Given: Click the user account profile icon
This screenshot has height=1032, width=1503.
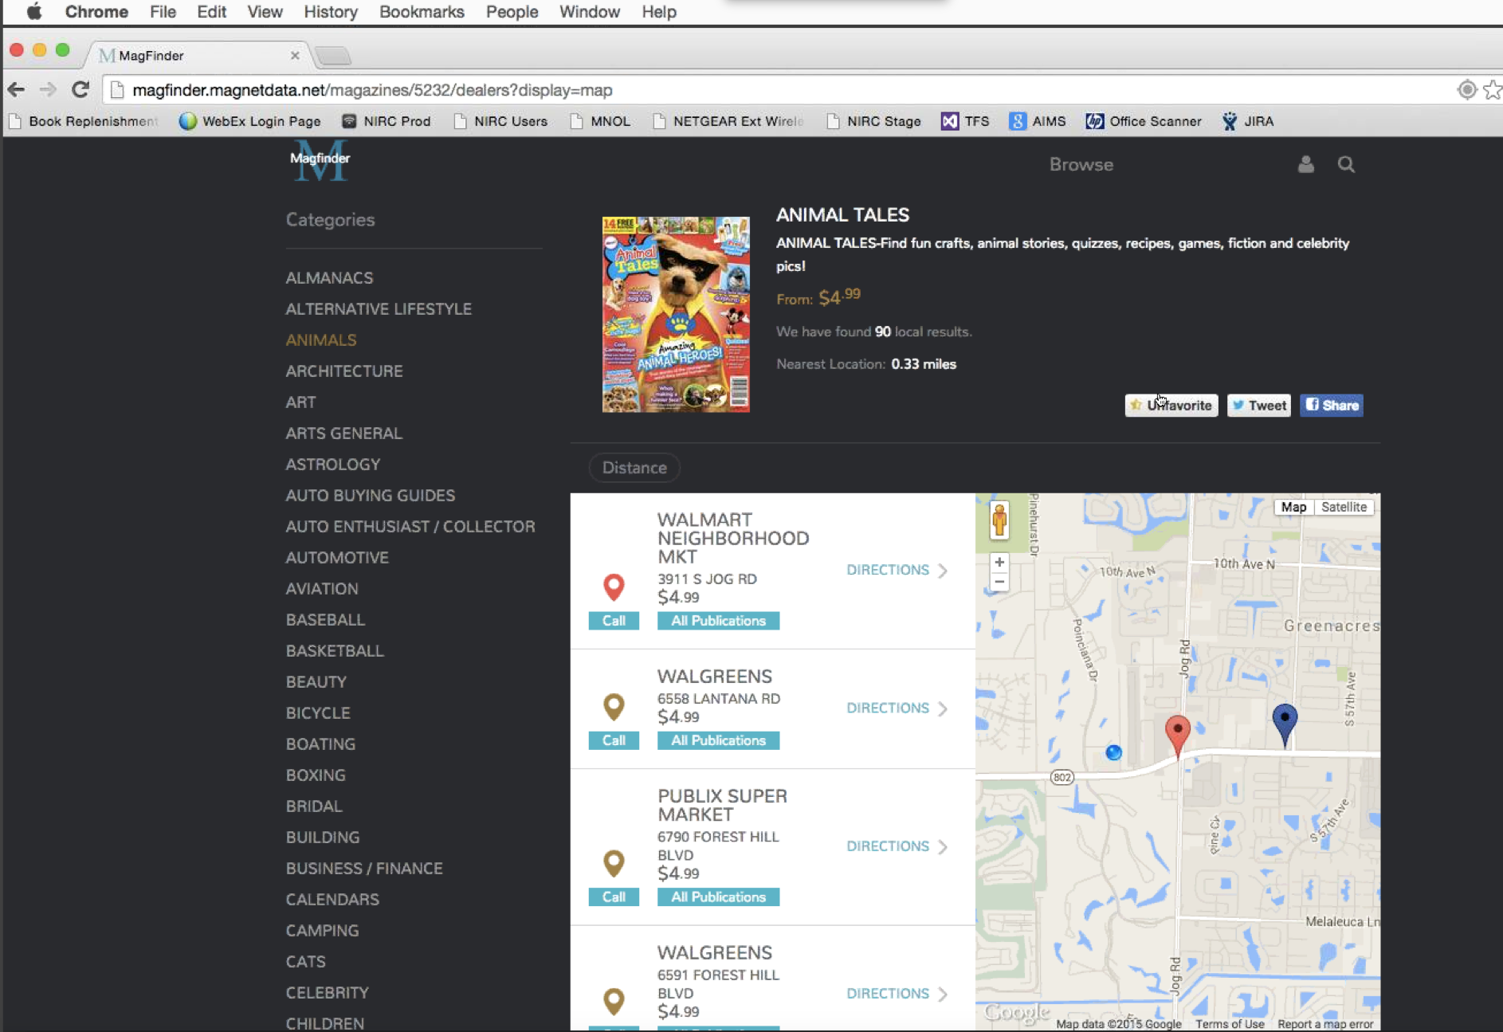Looking at the screenshot, I should 1305,164.
